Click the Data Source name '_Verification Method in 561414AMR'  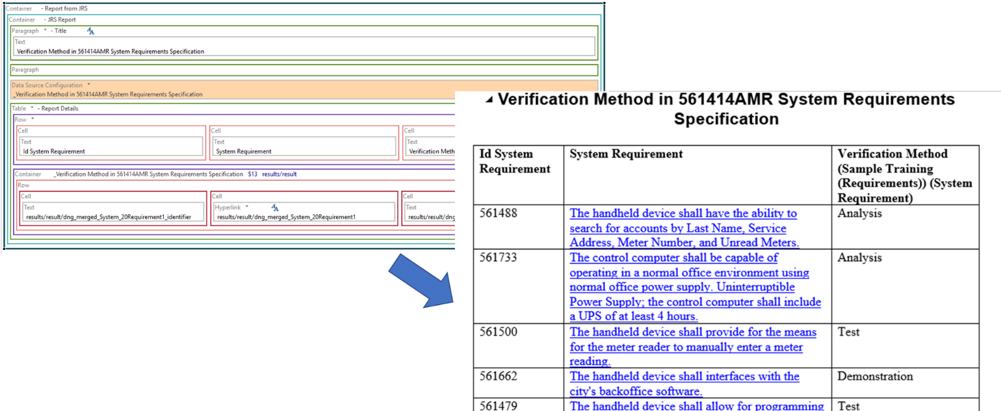point(107,94)
